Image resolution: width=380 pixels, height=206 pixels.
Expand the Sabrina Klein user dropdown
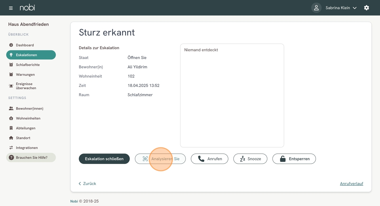pyautogui.click(x=341, y=8)
